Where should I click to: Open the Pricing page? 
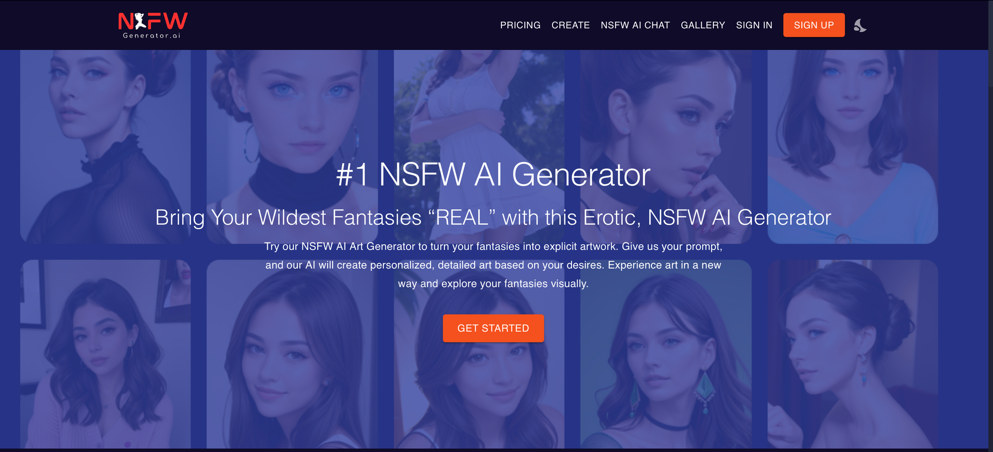point(520,25)
